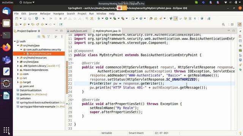Open the Eclipse app menu in top bar
Image resolution: width=243 pixels, height=136 pixels.
(x=27, y=3)
